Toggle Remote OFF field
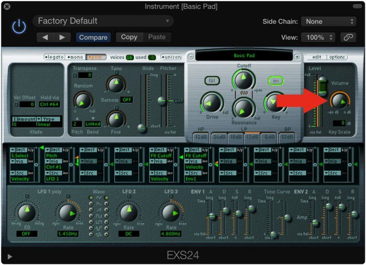This screenshot has width=366, height=265. [x=127, y=100]
